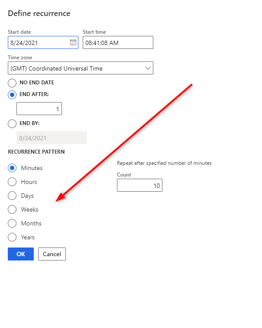Click the Start time input field

pos(117,42)
